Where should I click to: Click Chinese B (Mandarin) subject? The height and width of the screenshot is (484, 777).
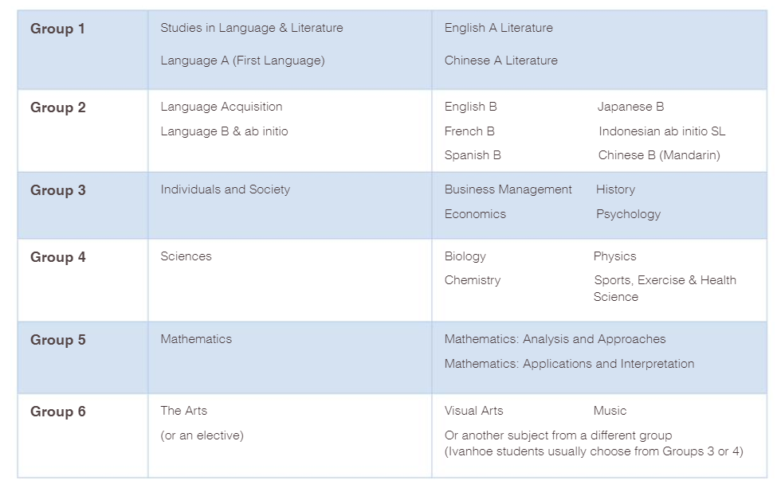659,155
